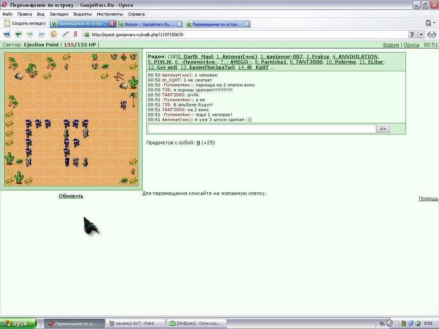
Task: Close the active Перемещение по острову tab
Action: [112, 24]
